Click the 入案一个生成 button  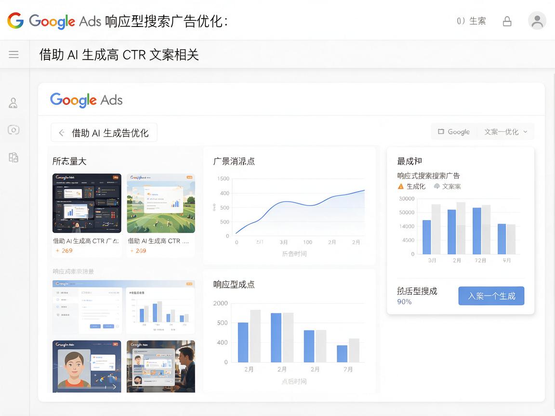pyautogui.click(x=491, y=296)
